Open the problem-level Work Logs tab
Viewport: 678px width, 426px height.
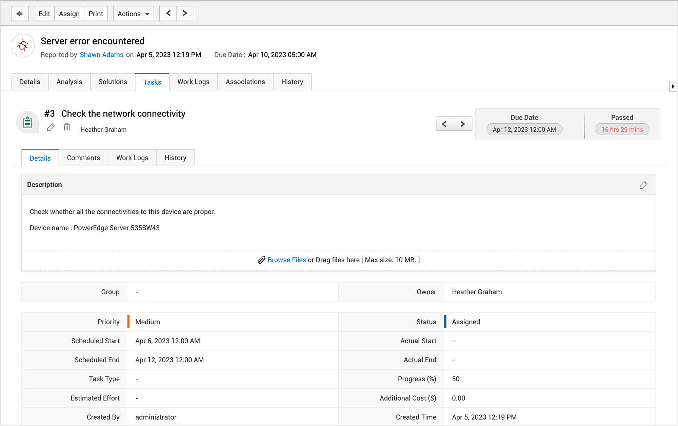click(x=194, y=82)
